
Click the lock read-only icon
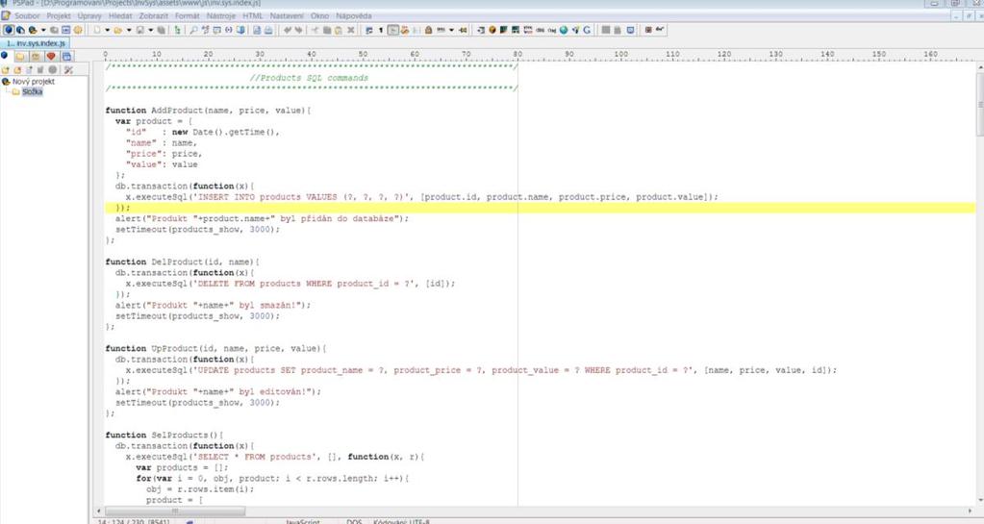coord(428,30)
